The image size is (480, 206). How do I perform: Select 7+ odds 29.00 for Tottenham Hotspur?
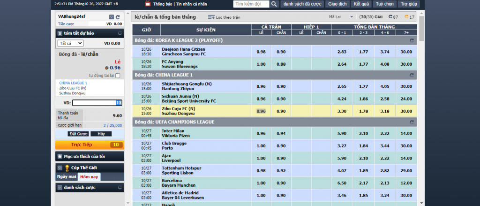406,171
